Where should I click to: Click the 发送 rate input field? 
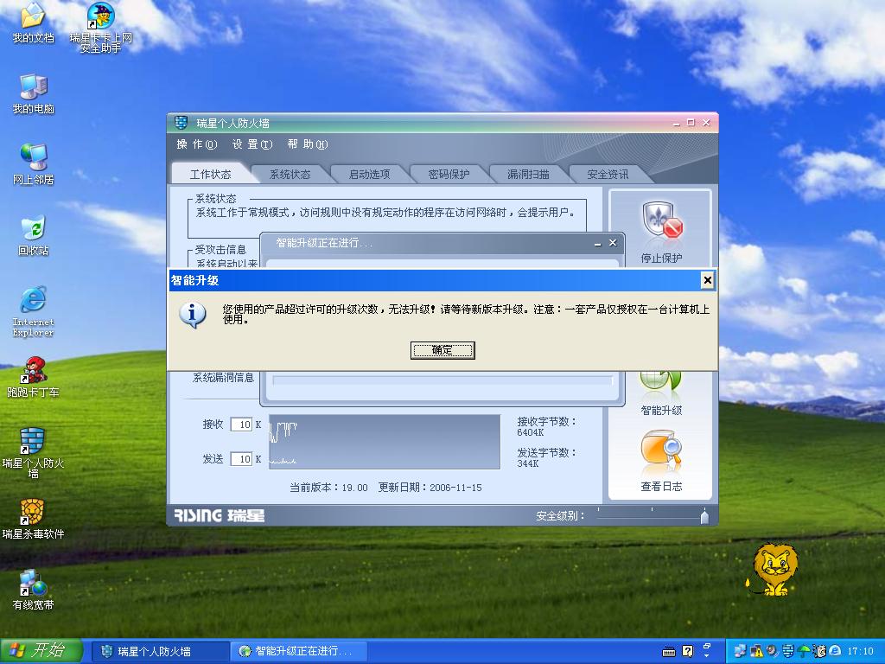click(x=242, y=459)
